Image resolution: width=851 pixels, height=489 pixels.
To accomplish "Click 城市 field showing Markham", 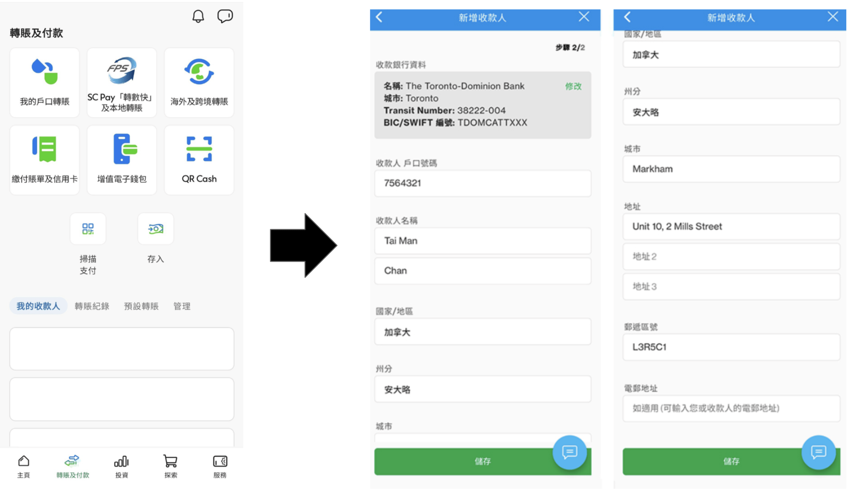I will tap(731, 169).
